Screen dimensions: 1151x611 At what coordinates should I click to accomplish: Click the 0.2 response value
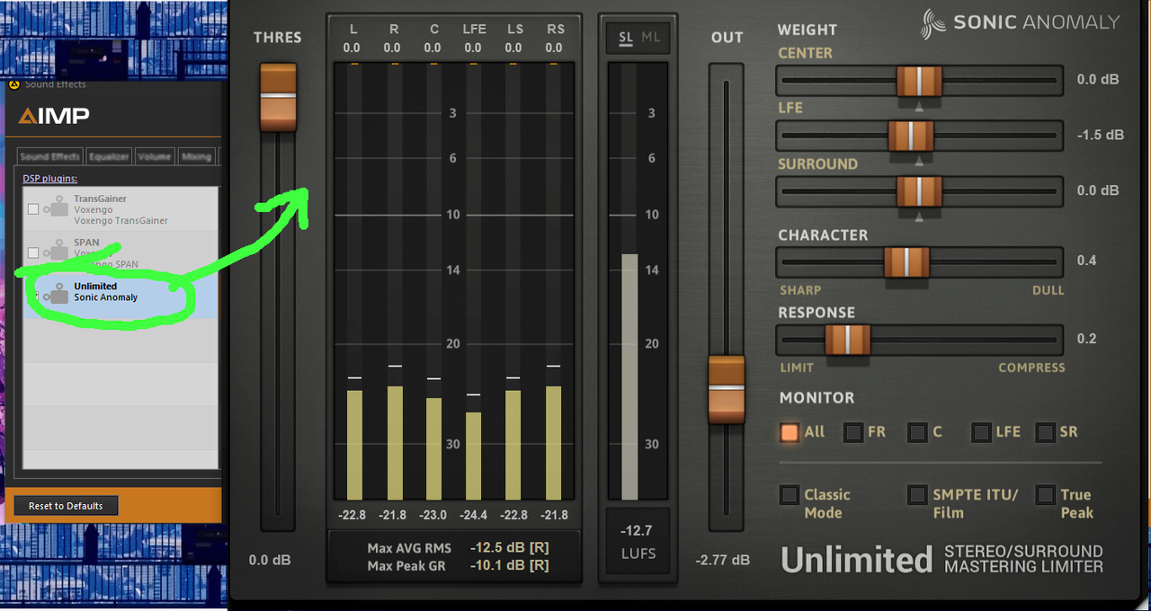coord(1087,339)
